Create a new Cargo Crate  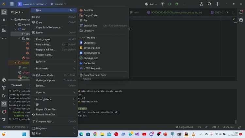coord(104,15)
